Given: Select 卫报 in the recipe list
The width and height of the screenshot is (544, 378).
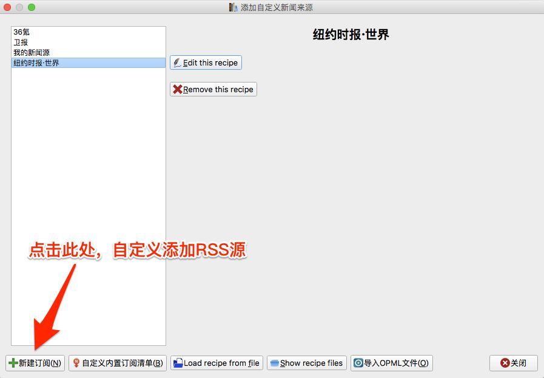Looking at the screenshot, I should (x=89, y=42).
